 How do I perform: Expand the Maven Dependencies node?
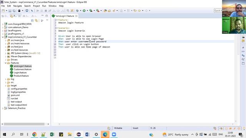(x=6, y=56)
